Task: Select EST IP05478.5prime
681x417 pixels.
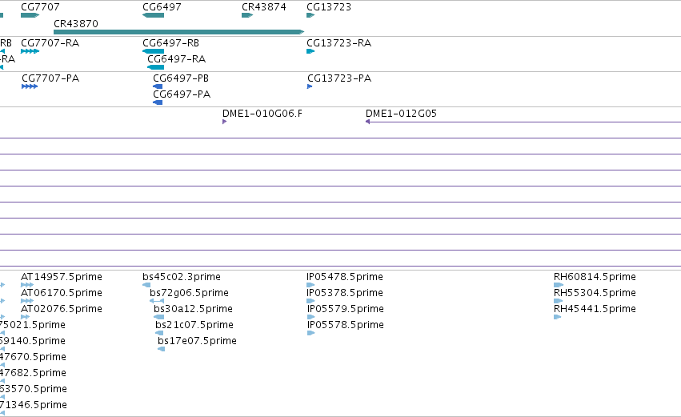Action: tap(345, 277)
